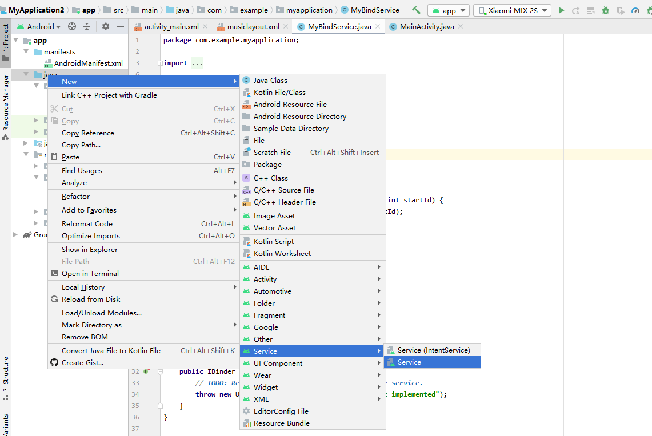The height and width of the screenshot is (436, 652).
Task: Open the Xiaomi MIX 2S device dropdown
Action: click(x=512, y=10)
